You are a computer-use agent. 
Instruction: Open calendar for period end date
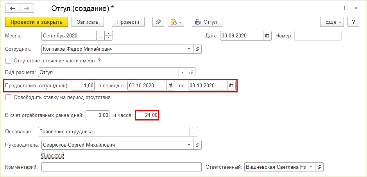(231, 85)
